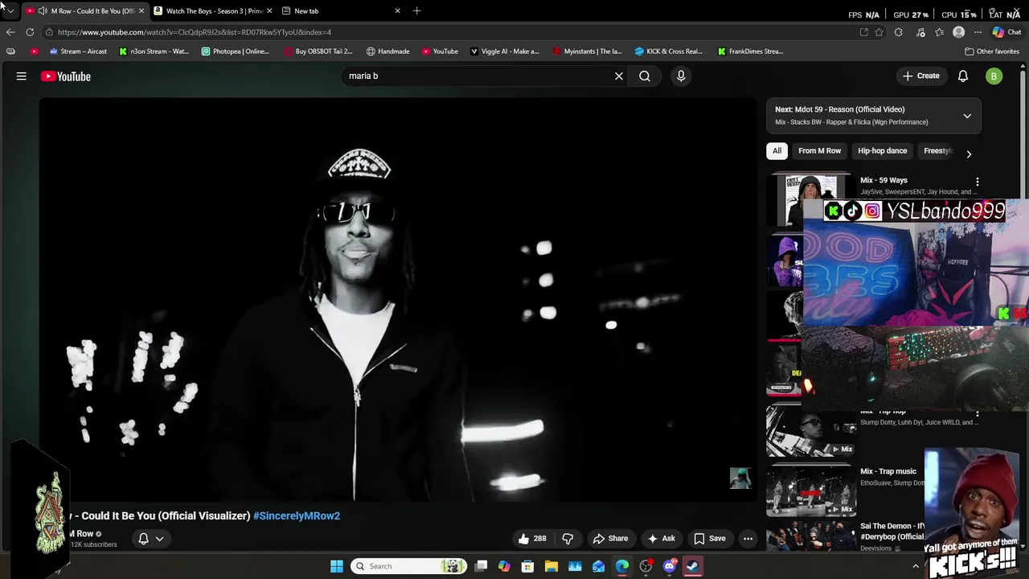
Task: Select the All filter chip
Action: (777, 151)
